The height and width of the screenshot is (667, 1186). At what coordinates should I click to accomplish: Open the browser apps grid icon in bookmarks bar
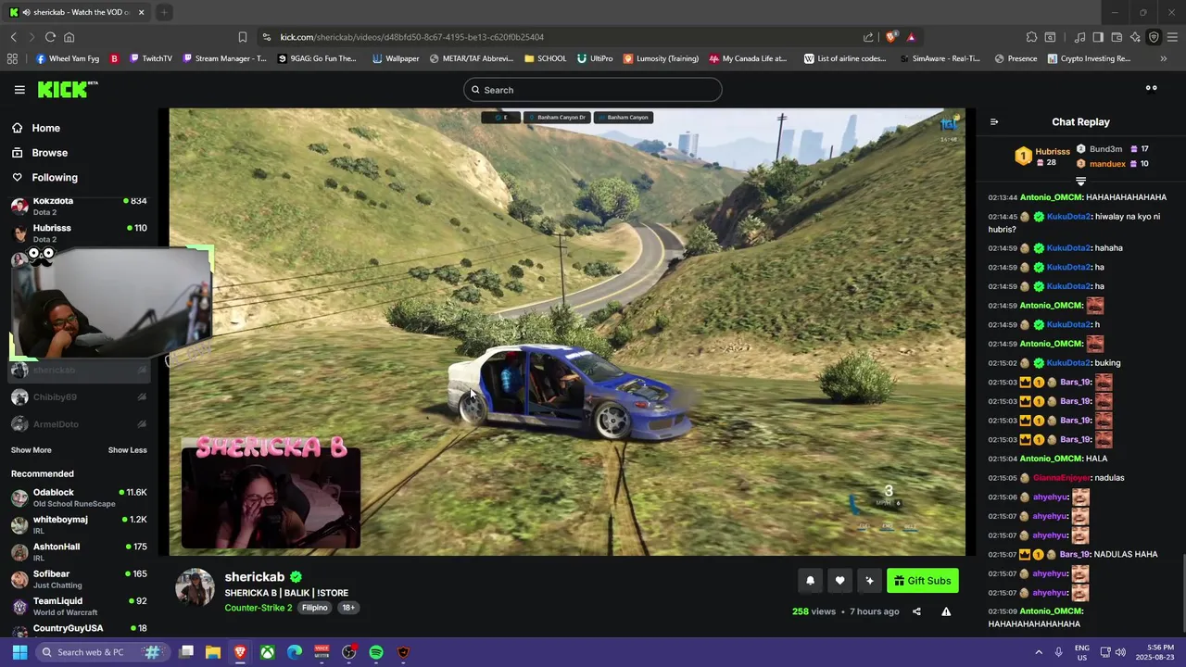[12, 58]
